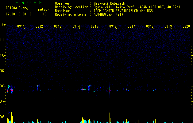The width and height of the screenshot is (193, 123).
Task: Click the 0.7 kHz axis label
Action: click(2, 101)
